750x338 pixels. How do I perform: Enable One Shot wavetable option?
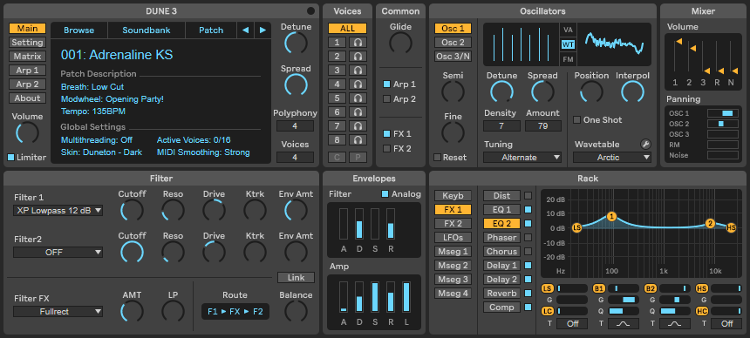point(576,120)
